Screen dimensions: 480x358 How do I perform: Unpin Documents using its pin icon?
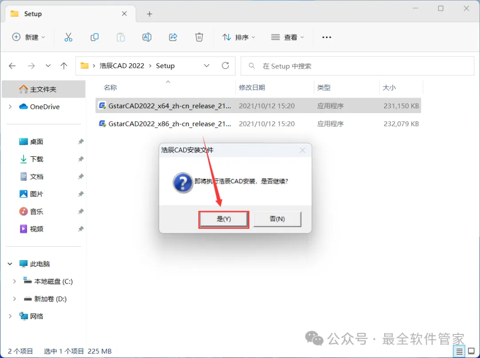pyautogui.click(x=80, y=176)
